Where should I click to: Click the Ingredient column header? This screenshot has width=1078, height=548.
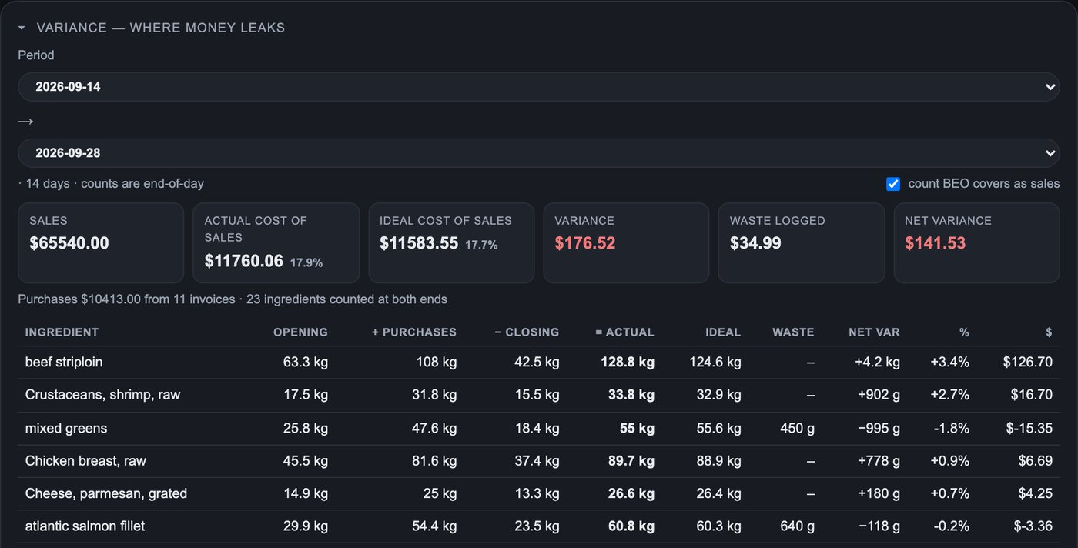62,332
